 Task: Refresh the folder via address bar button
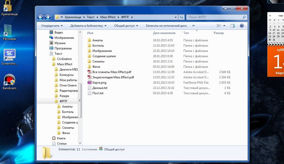181,17
